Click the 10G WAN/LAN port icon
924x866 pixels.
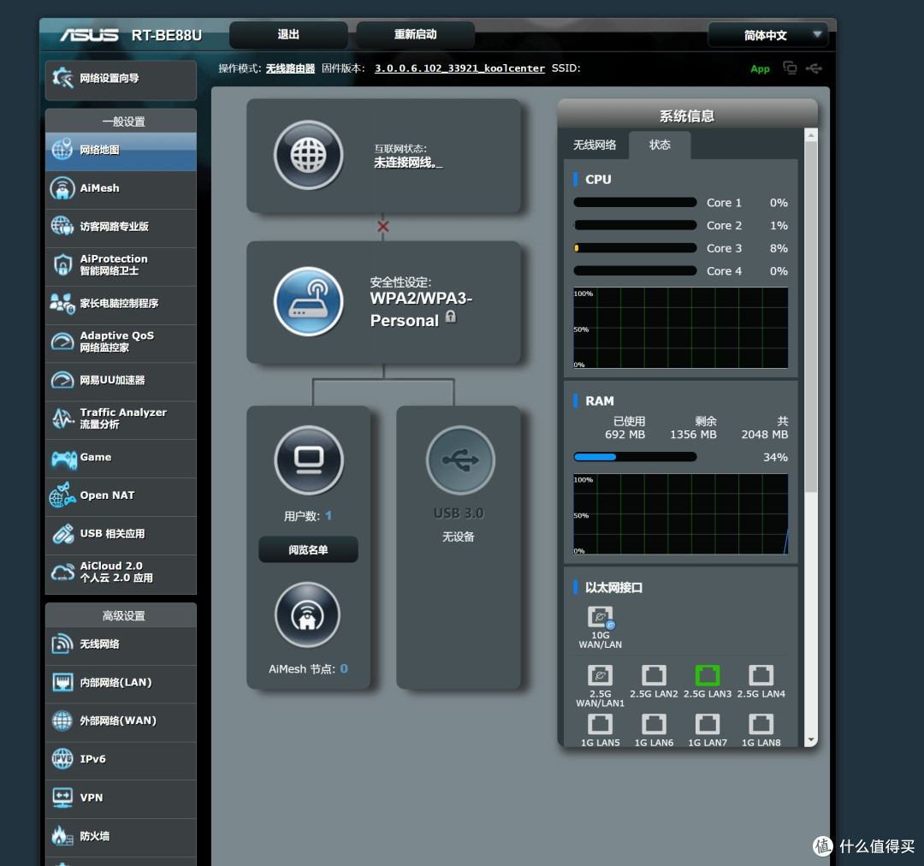tap(601, 617)
